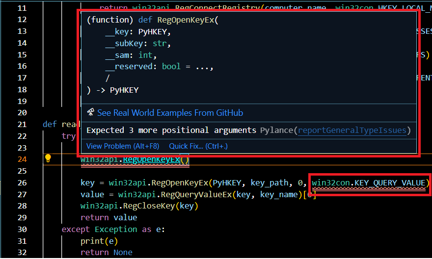Click RegOpenKeyEx call on line 24
Screen dimensions: 432x259
pyautogui.click(x=151, y=159)
